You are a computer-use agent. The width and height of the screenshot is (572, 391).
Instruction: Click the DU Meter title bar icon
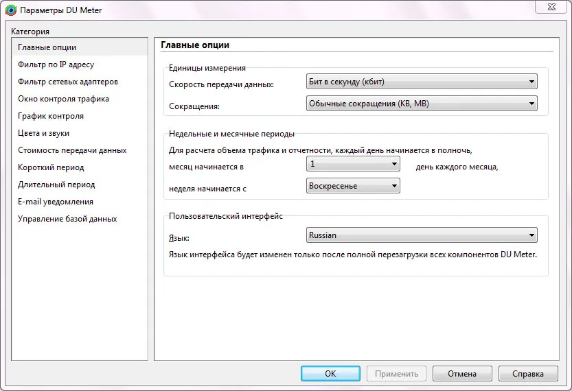[11, 10]
